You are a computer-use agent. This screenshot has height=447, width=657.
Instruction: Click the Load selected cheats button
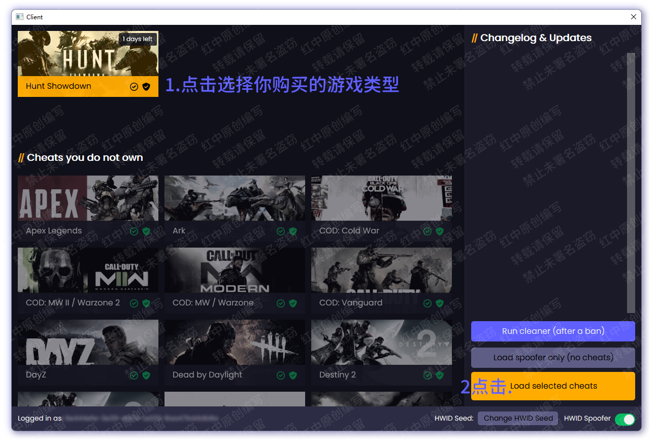[553, 386]
